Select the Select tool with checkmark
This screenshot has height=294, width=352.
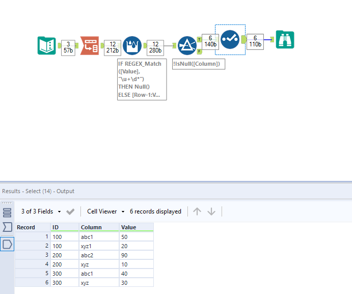(x=230, y=39)
